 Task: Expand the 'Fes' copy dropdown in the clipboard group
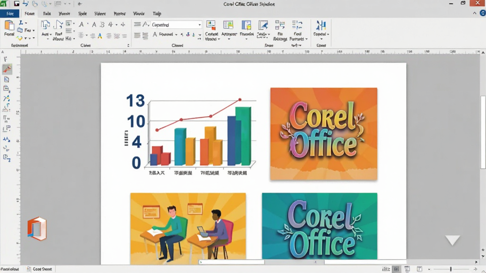point(34,30)
